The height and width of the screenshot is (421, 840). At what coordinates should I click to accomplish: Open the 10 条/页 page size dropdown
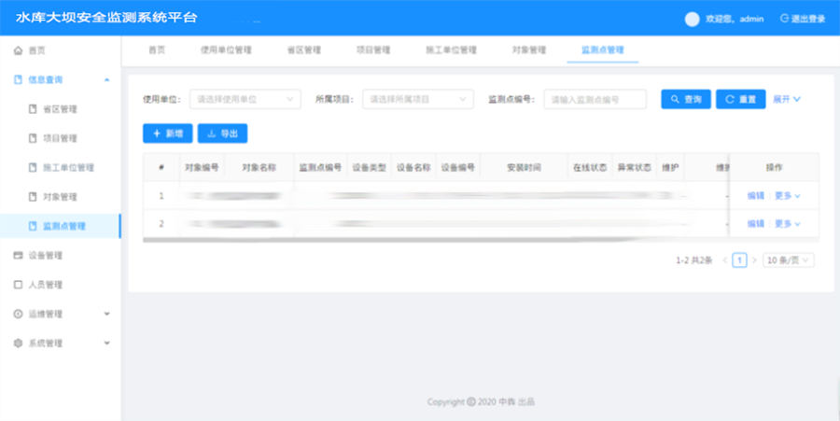click(788, 260)
